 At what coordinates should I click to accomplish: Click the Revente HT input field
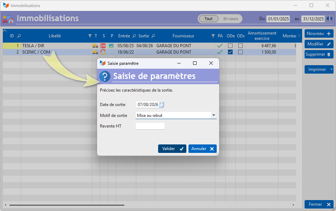click(x=150, y=126)
